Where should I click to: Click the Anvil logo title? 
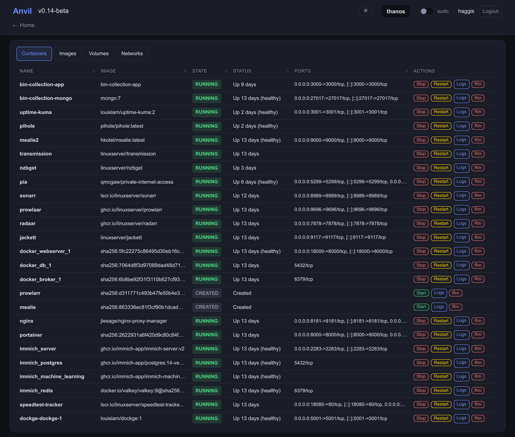pos(22,11)
